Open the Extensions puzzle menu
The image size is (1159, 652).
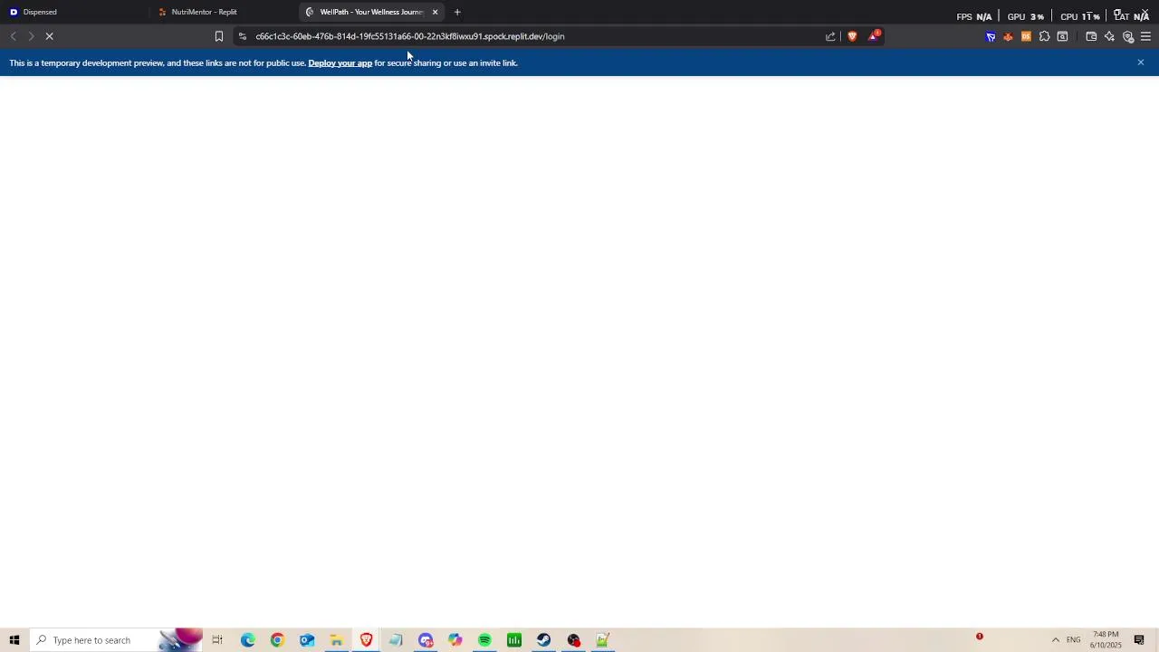click(1044, 37)
